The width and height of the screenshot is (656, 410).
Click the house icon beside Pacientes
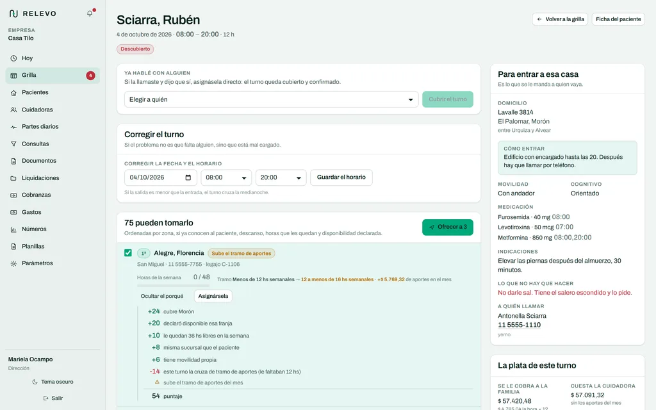click(x=13, y=92)
